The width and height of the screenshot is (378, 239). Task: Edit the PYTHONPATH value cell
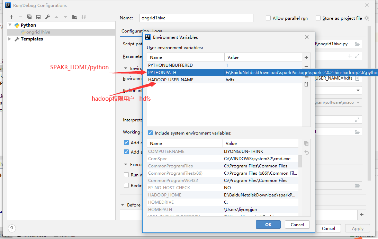[301, 73]
